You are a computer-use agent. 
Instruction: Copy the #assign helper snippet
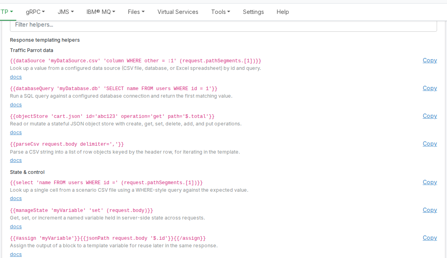tap(430, 238)
